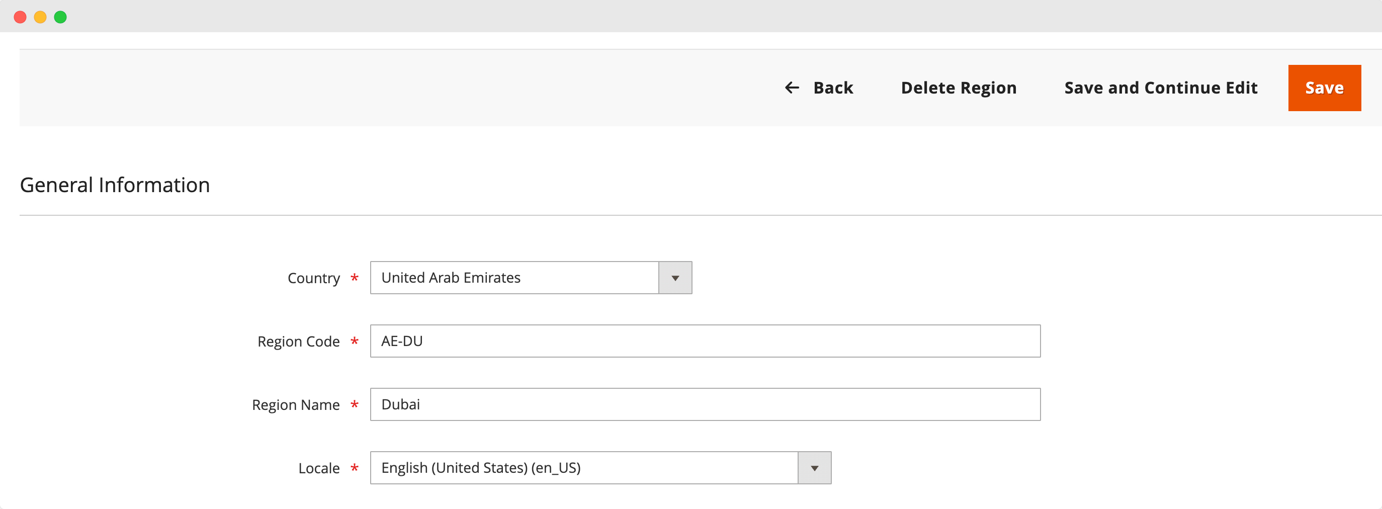Image resolution: width=1382 pixels, height=509 pixels.
Task: Focus the Region Code field containing AE-DU
Action: (x=705, y=341)
